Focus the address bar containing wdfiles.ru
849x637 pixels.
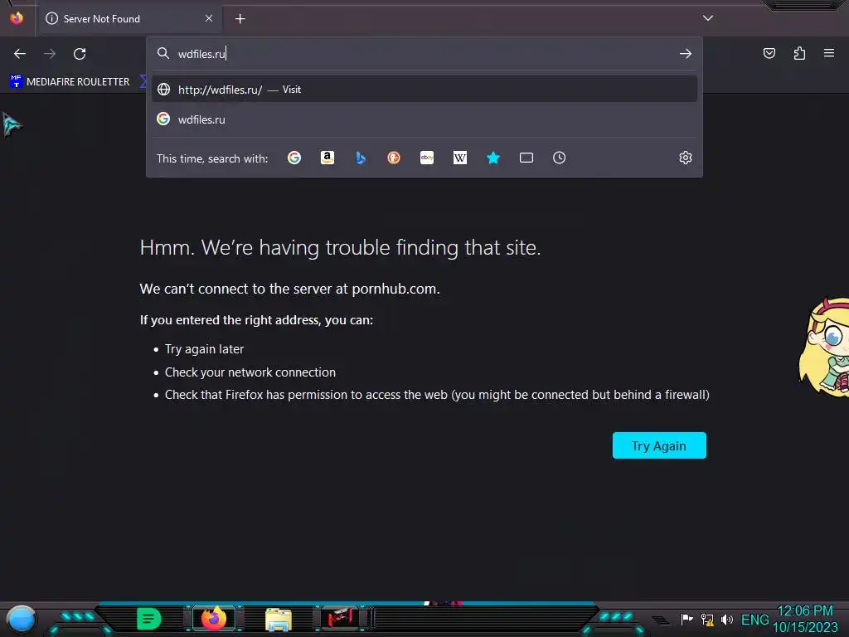(424, 54)
